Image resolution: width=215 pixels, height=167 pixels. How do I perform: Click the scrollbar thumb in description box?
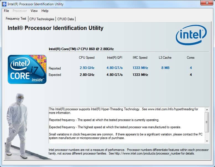pos(207,122)
